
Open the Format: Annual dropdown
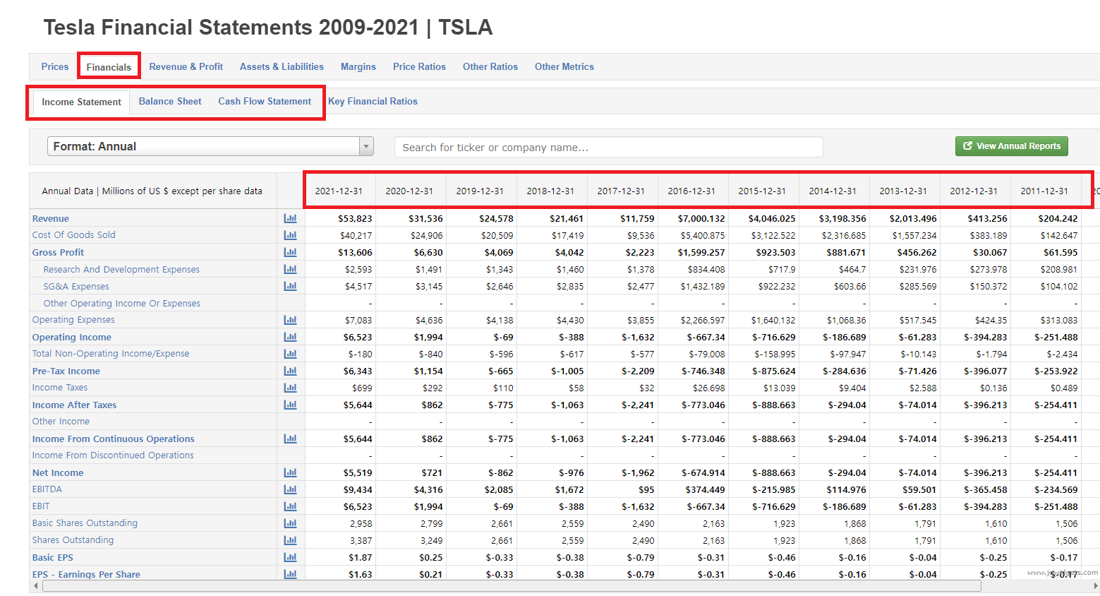210,146
